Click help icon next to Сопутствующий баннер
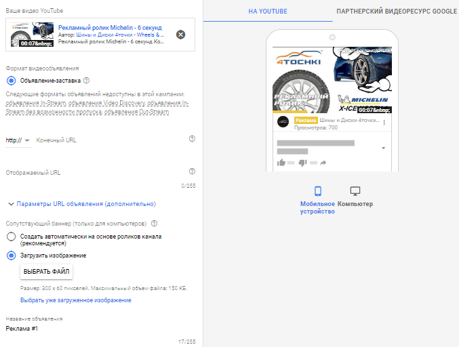This screenshot has height=347, width=459. point(155,223)
